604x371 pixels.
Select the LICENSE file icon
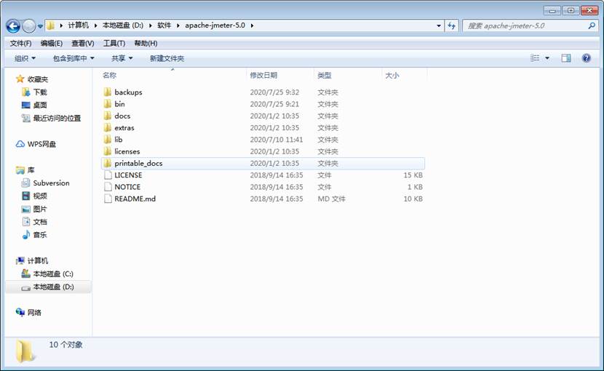click(108, 175)
